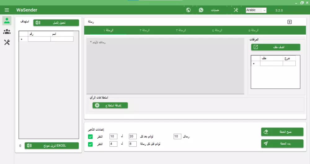310x164 pixels.
Task: Click the delay field showing 4
Action: tap(113, 144)
